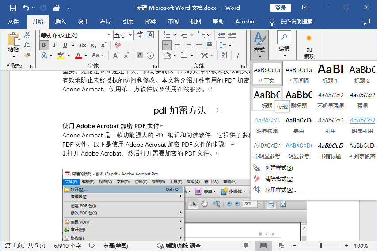Toggle align left paragraph

(167, 45)
